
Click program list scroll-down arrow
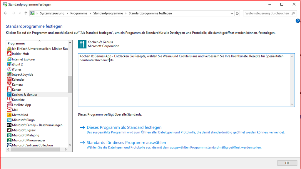pyautogui.click(x=70, y=145)
